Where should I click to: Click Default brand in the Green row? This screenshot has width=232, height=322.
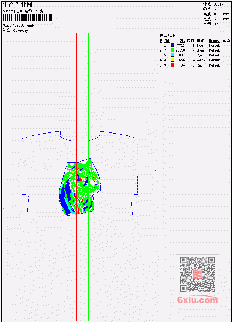coord(214,50)
